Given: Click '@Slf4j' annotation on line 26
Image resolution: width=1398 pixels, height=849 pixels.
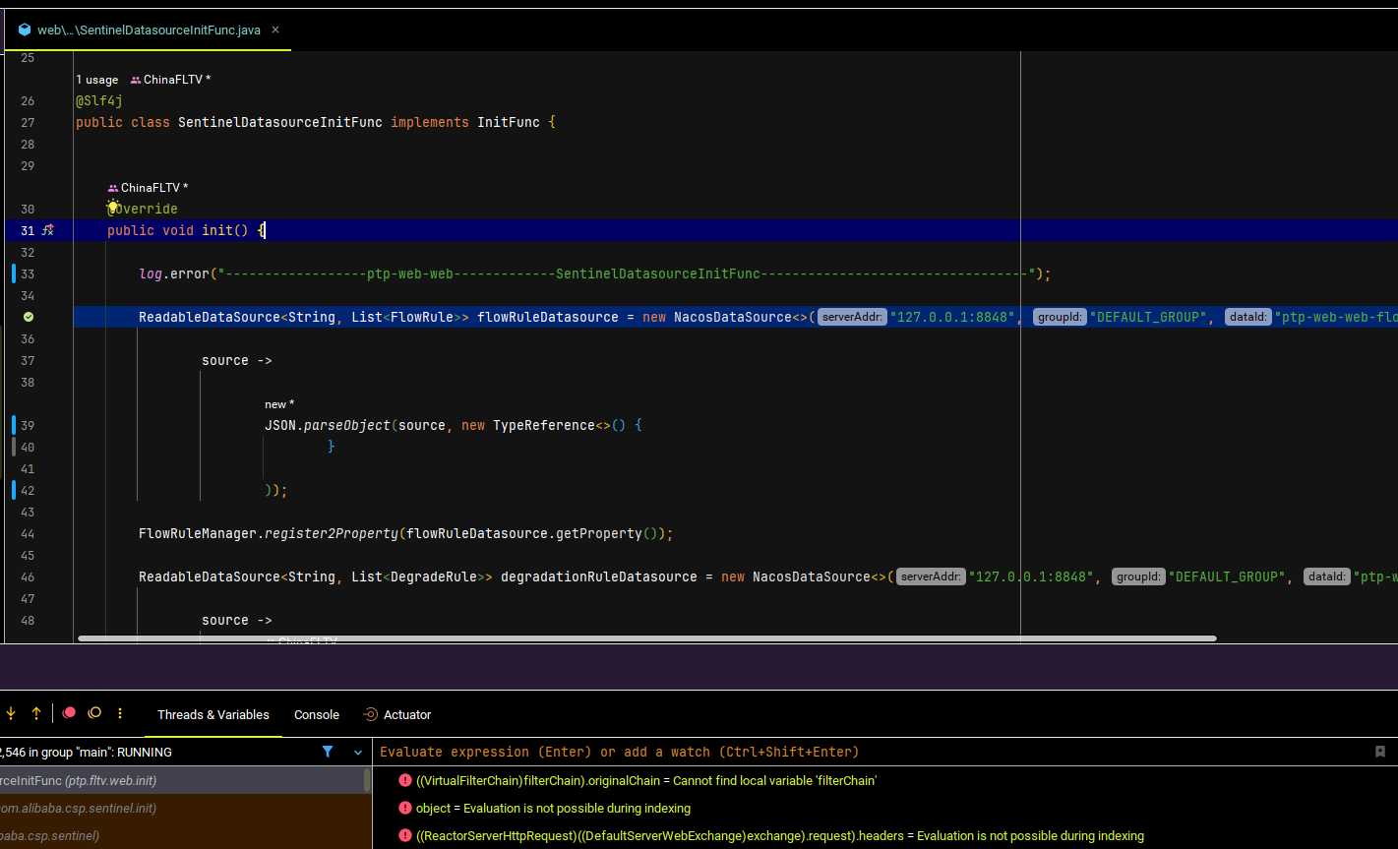Looking at the screenshot, I should tap(99, 100).
